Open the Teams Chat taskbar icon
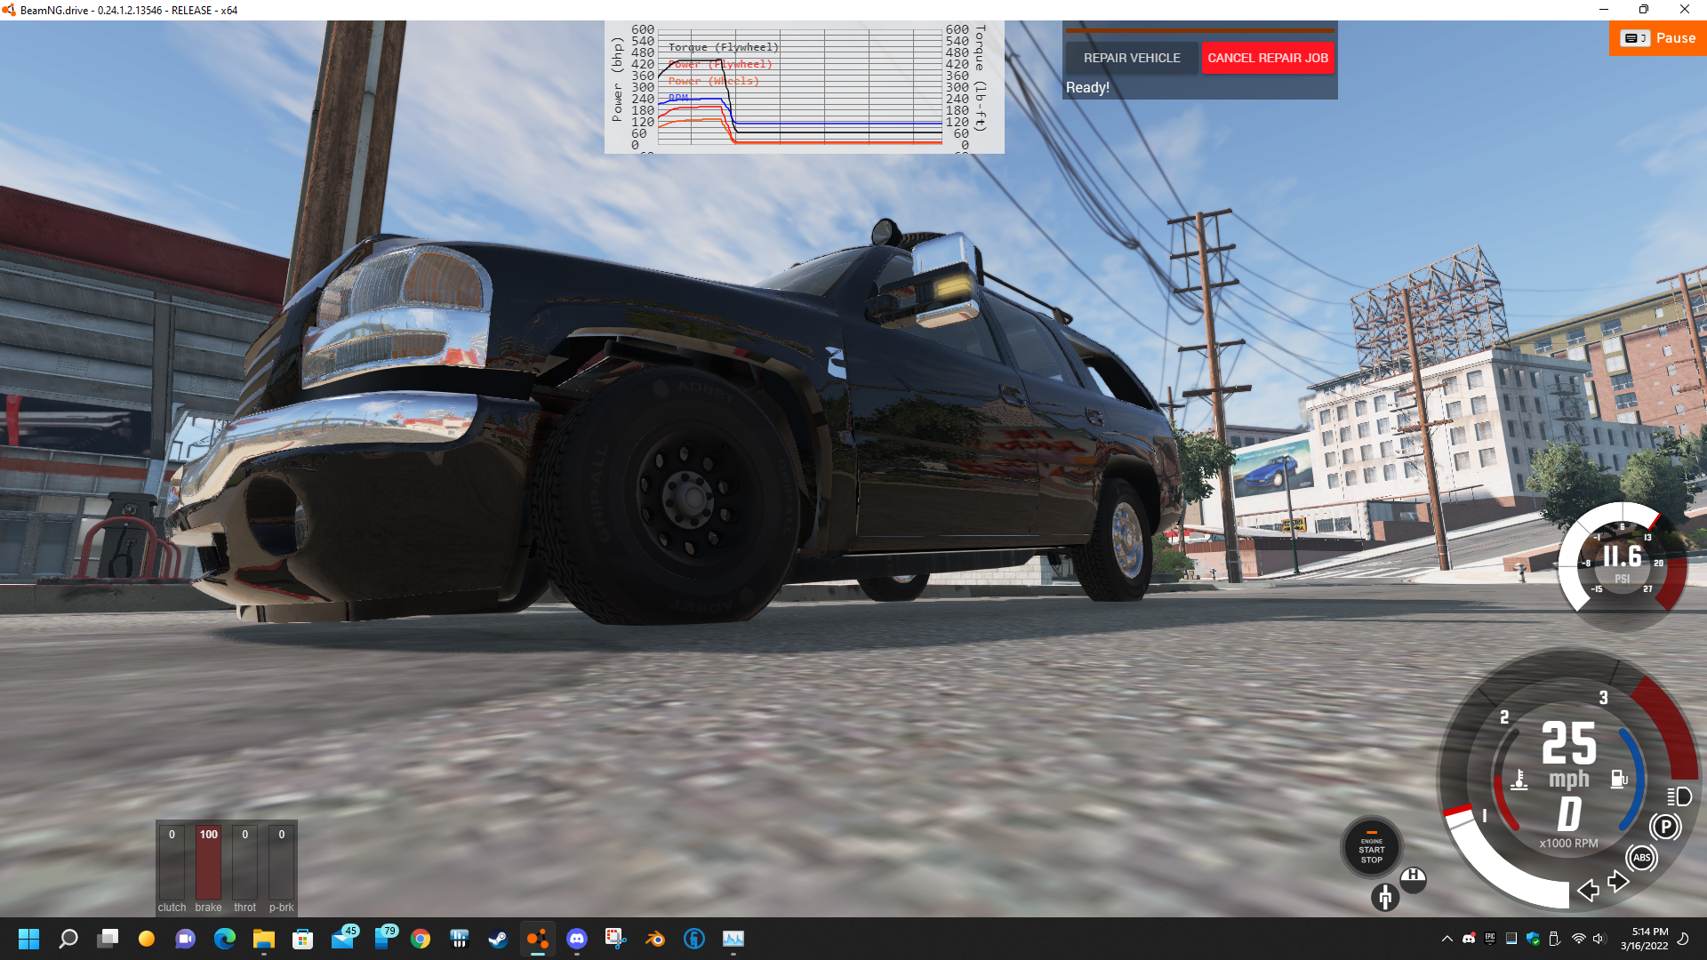Image resolution: width=1707 pixels, height=960 pixels. pyautogui.click(x=185, y=939)
